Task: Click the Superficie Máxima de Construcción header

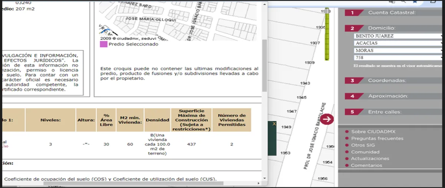Action: tap(191, 120)
